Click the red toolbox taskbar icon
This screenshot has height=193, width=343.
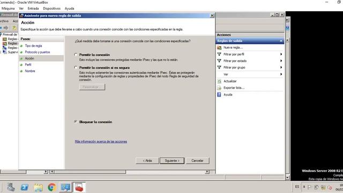tap(79, 187)
